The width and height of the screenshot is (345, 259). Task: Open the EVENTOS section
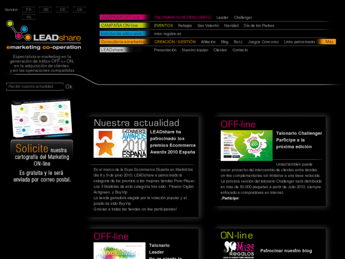tap(163, 26)
